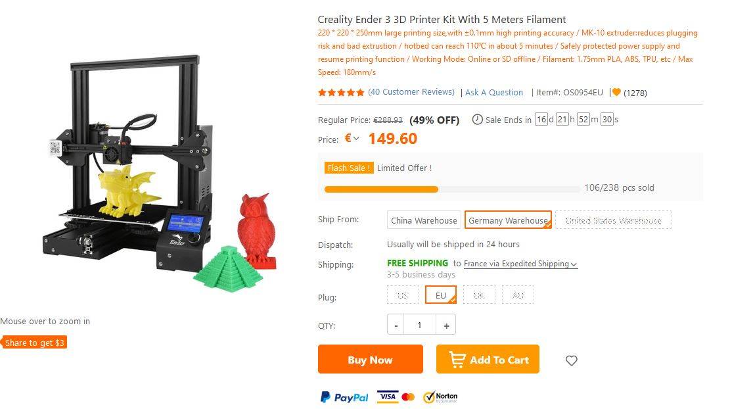The height and width of the screenshot is (409, 730).
Task: Decrease quantity with the minus button
Action: tap(396, 325)
